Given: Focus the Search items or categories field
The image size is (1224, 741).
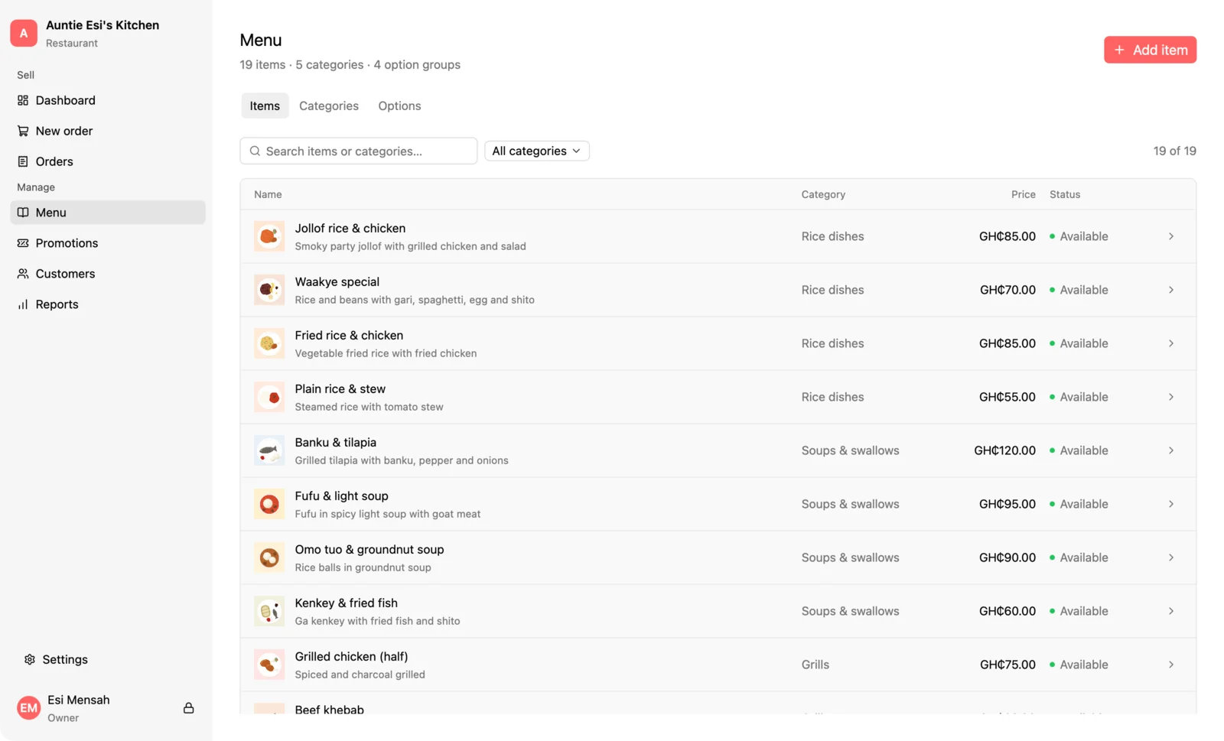Looking at the screenshot, I should click(x=359, y=151).
